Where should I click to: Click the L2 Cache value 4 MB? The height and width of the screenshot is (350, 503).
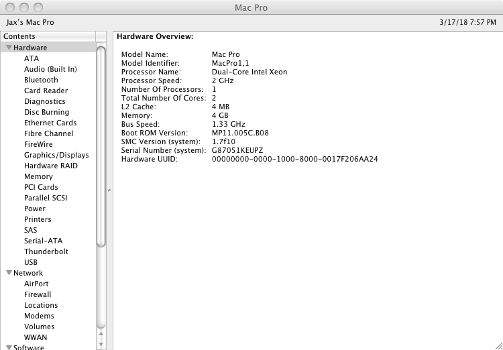[221, 107]
